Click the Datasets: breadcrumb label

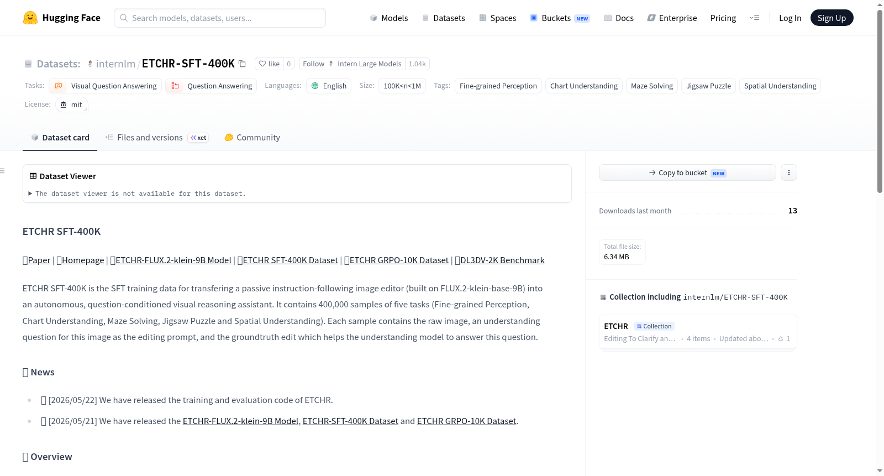[x=59, y=64]
